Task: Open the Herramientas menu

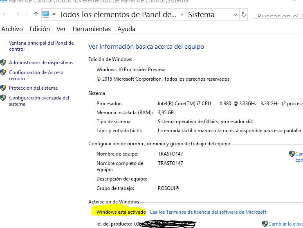Action: (92, 29)
